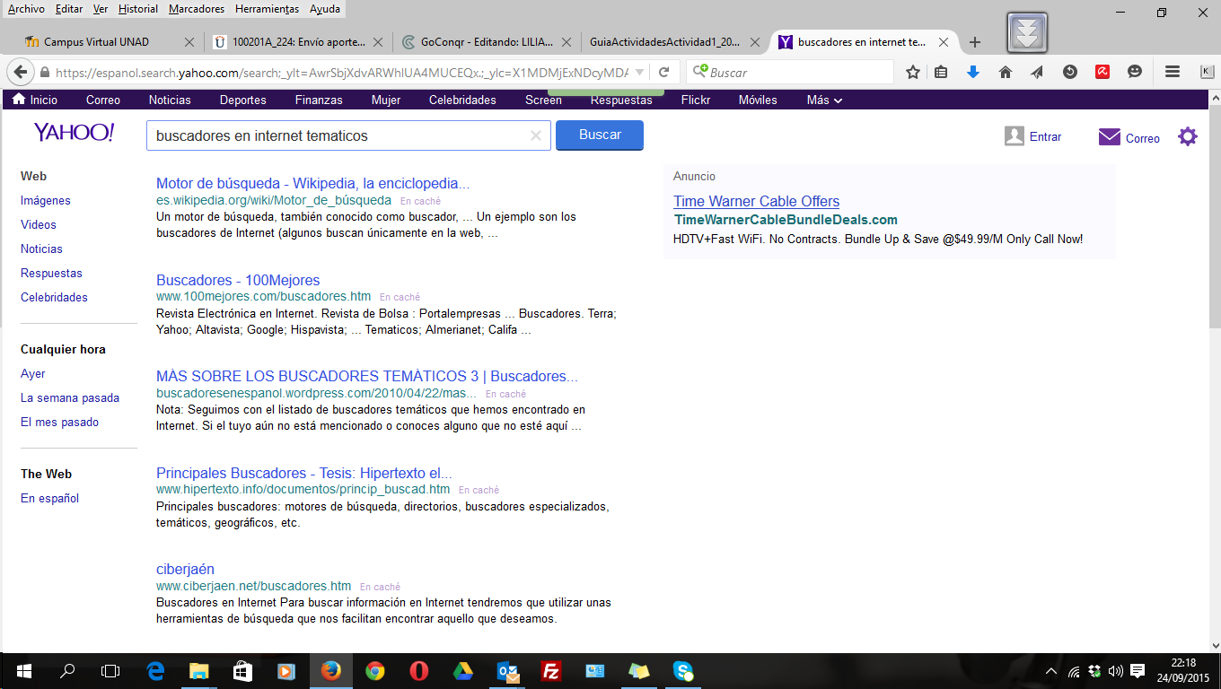Expand the URL bar history dropdown
This screenshot has width=1221, height=689.
tap(639, 73)
